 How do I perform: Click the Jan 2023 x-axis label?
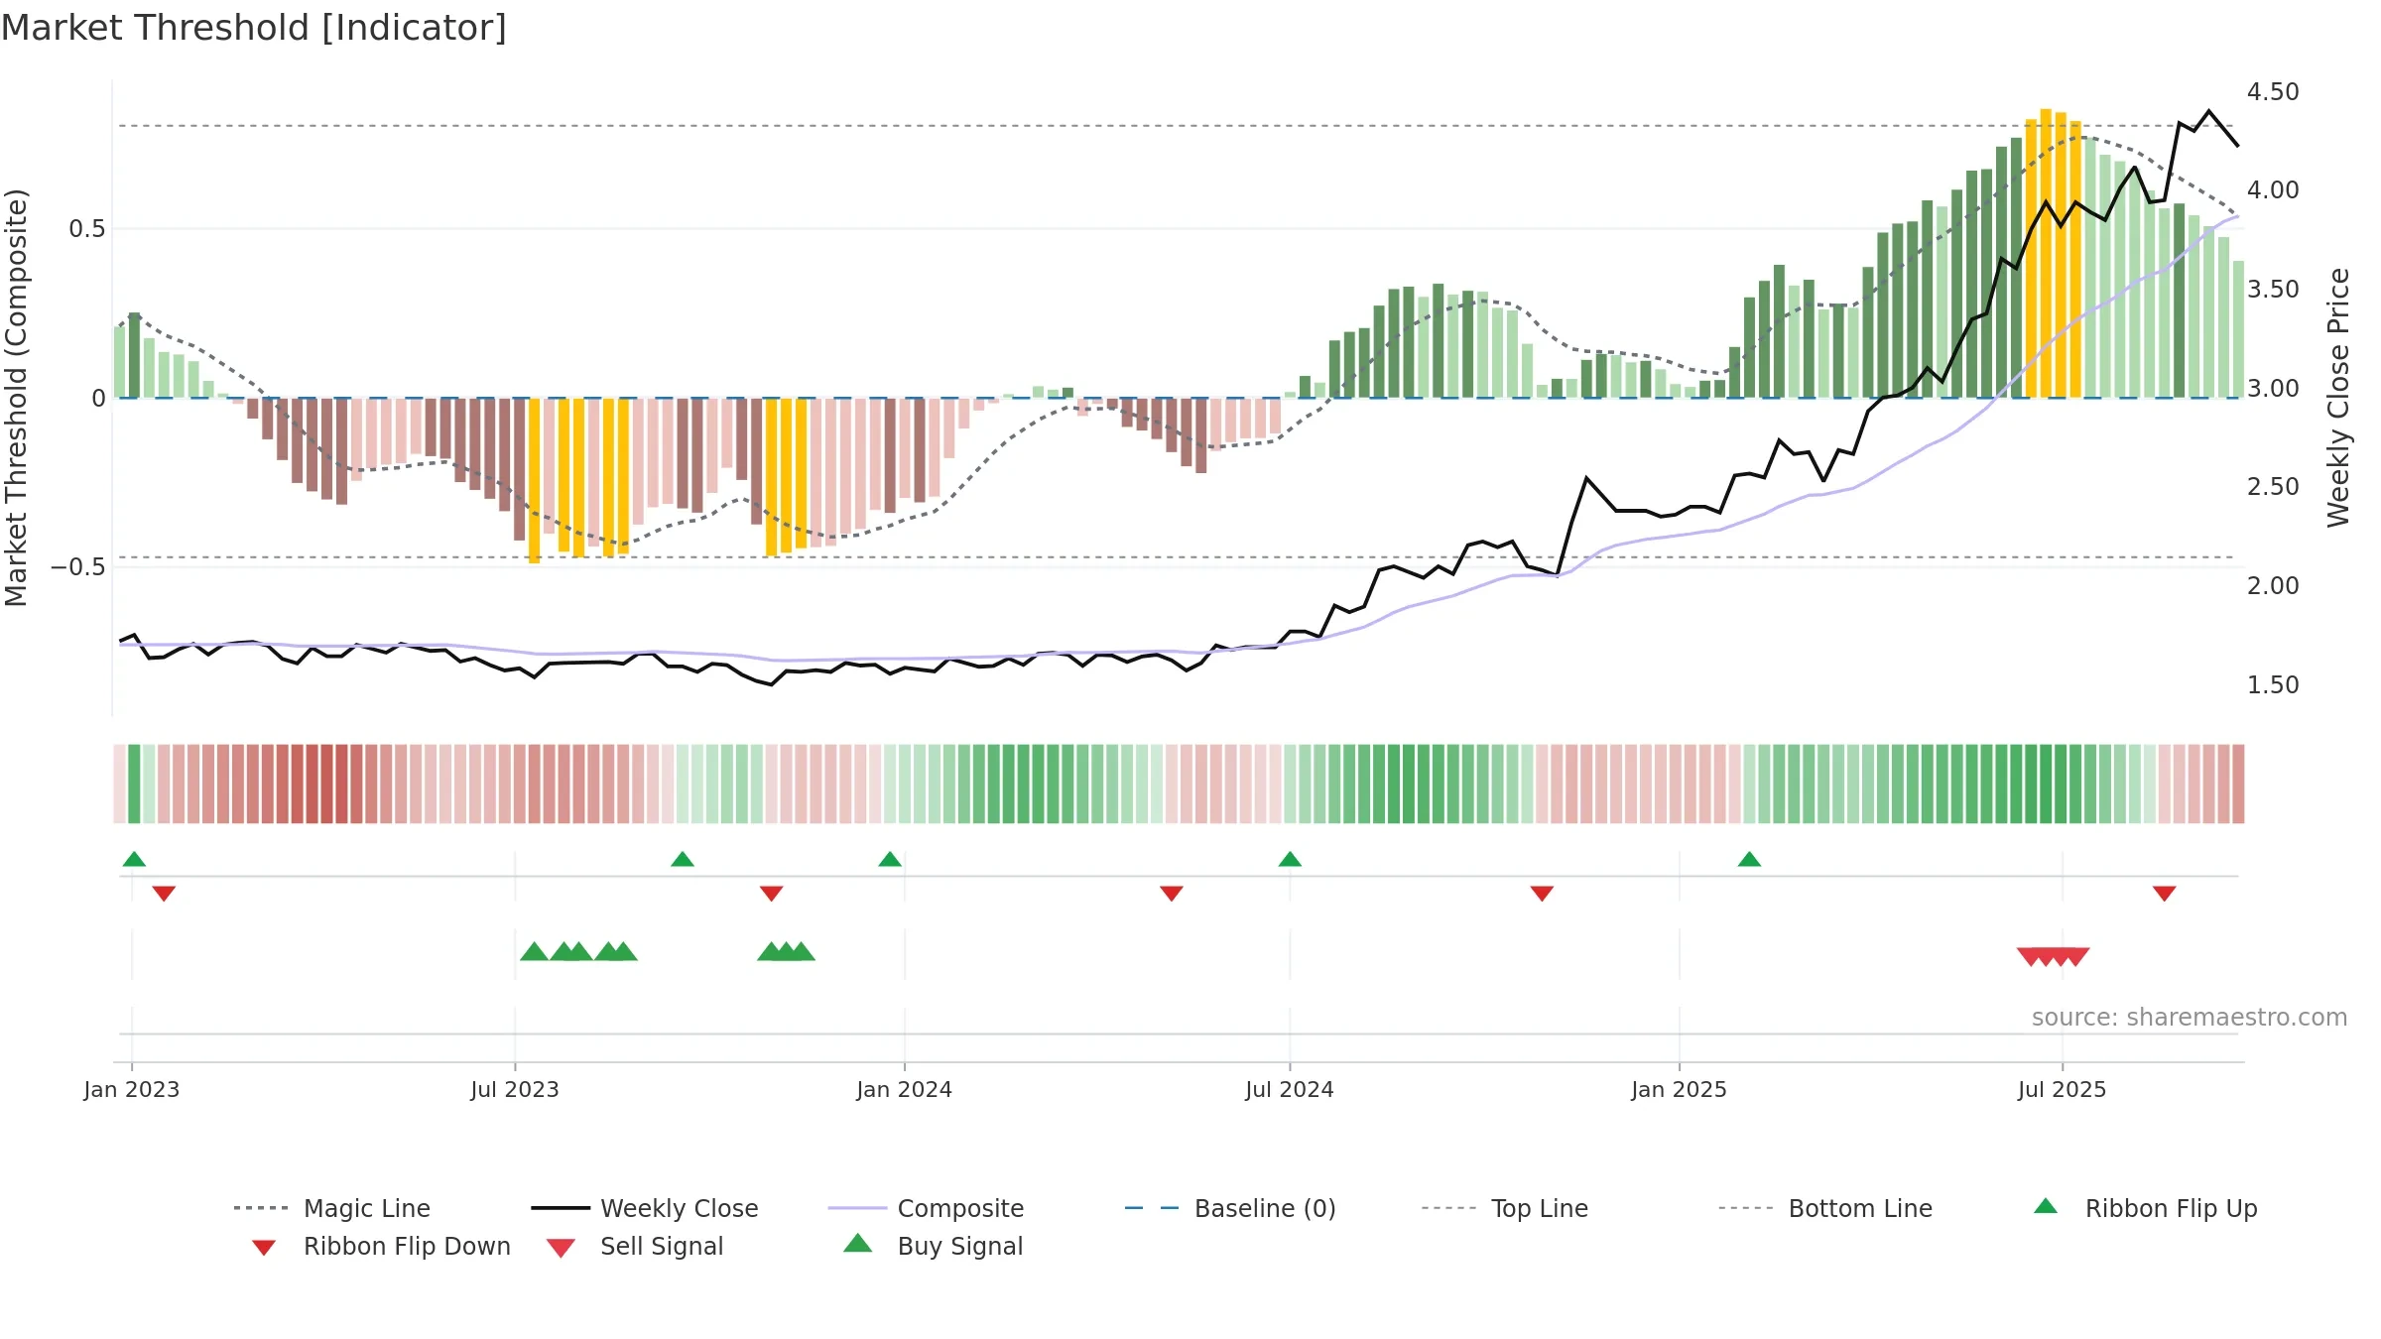132,1090
